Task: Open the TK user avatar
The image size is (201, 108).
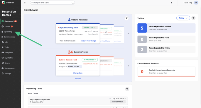Action: [196, 3]
